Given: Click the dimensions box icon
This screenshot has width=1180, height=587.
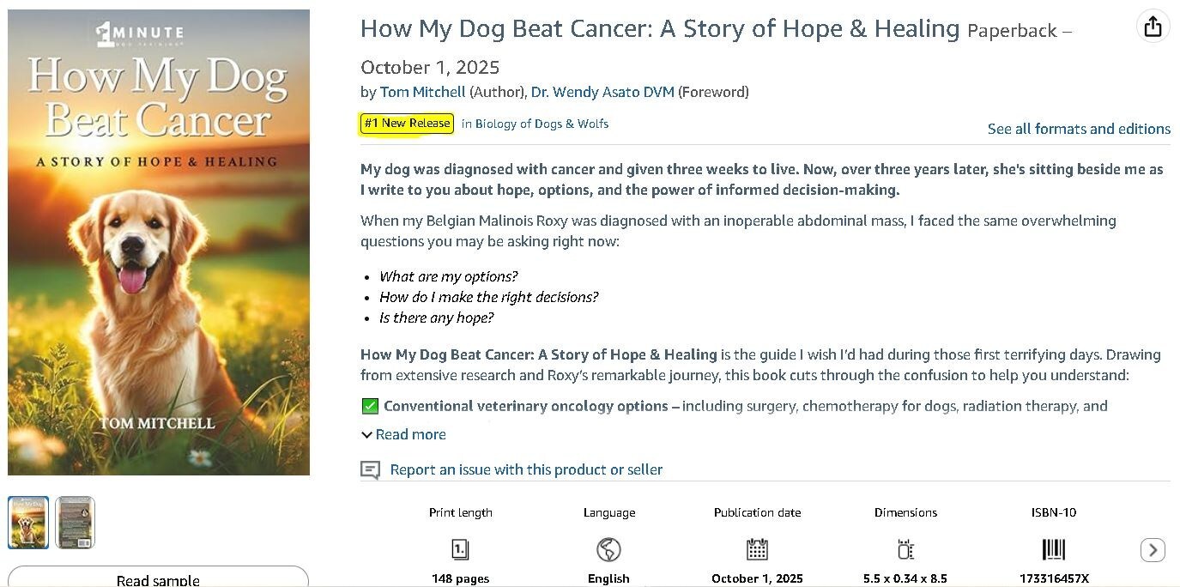Looking at the screenshot, I should tap(905, 549).
